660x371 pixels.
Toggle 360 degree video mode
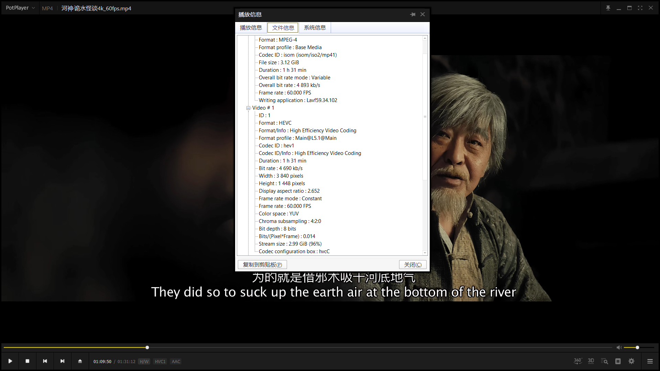tap(577, 361)
